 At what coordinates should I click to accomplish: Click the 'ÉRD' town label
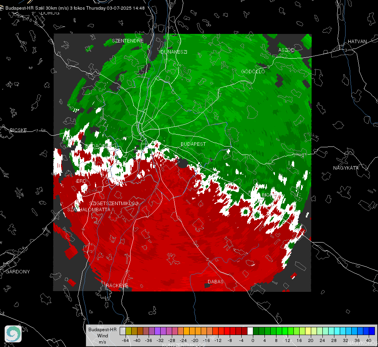coord(81,181)
